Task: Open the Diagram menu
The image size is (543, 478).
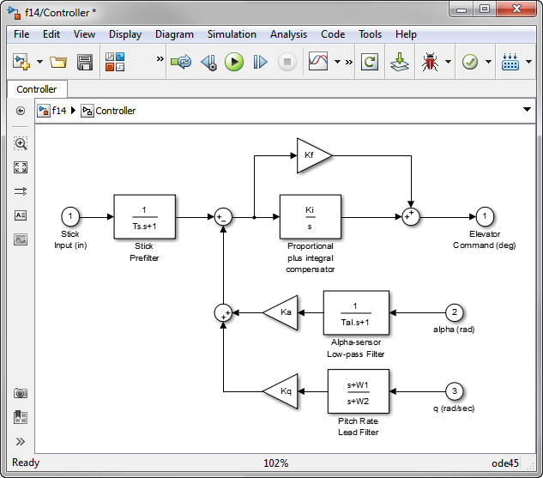Action: tap(174, 34)
